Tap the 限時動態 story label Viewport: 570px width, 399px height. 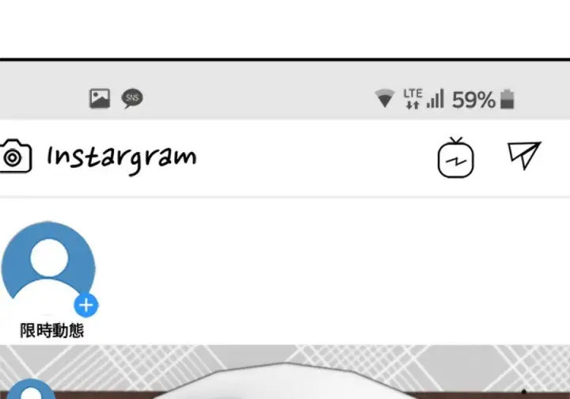coord(51,330)
